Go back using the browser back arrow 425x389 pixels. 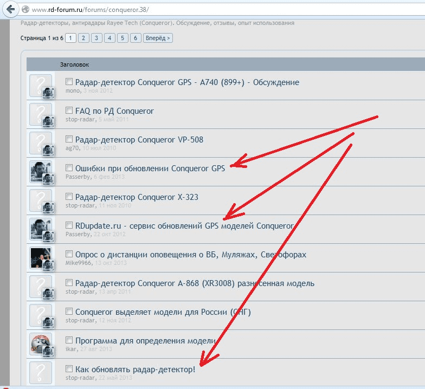10,9
